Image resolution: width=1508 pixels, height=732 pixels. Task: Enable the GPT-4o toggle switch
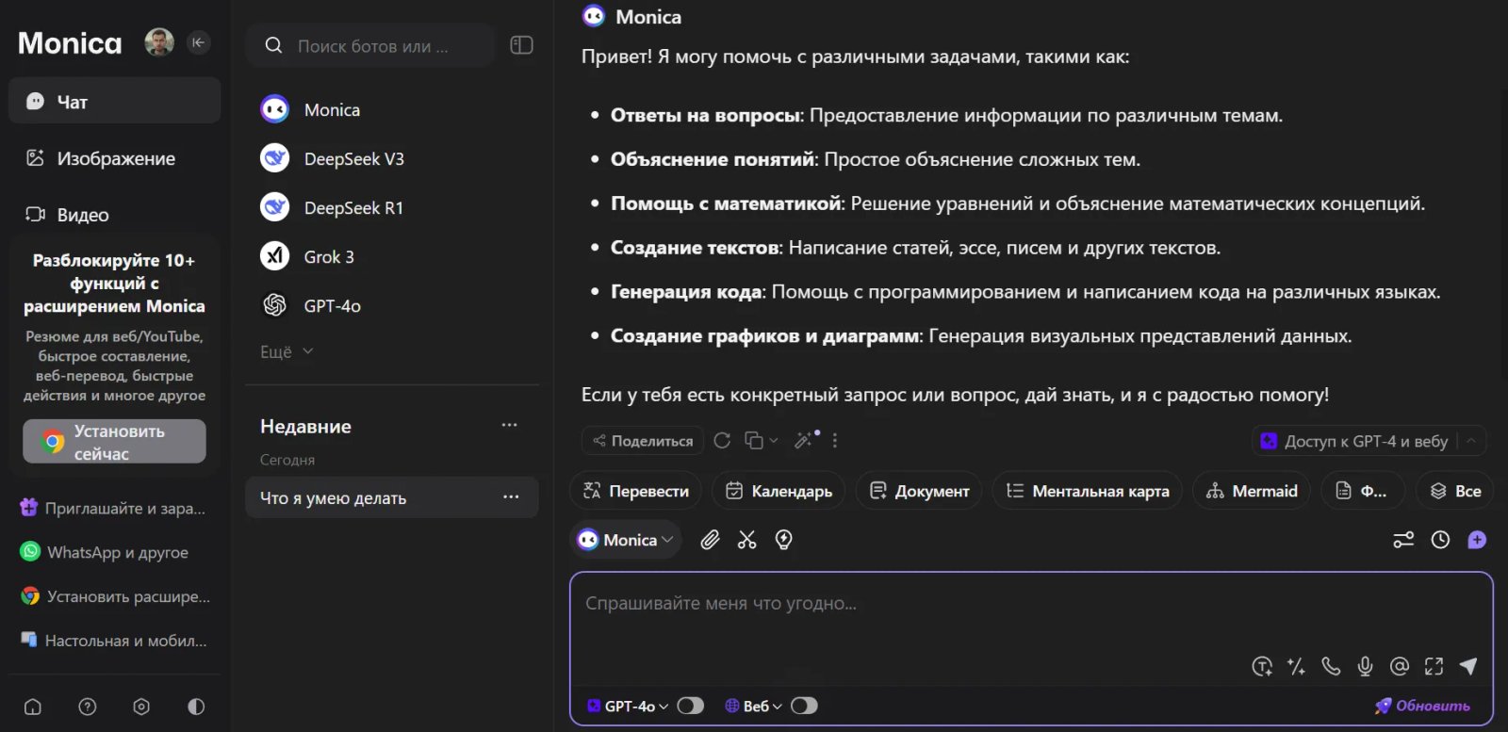coord(691,706)
